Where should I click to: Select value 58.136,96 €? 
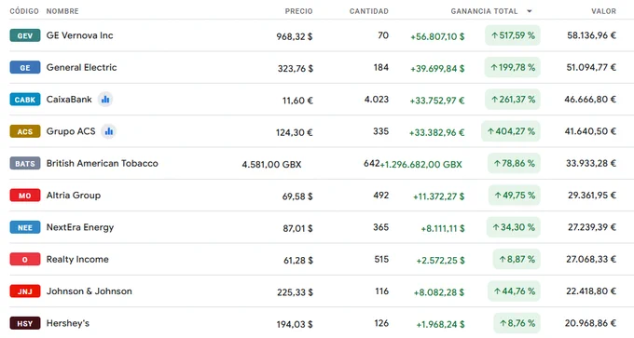(591, 35)
